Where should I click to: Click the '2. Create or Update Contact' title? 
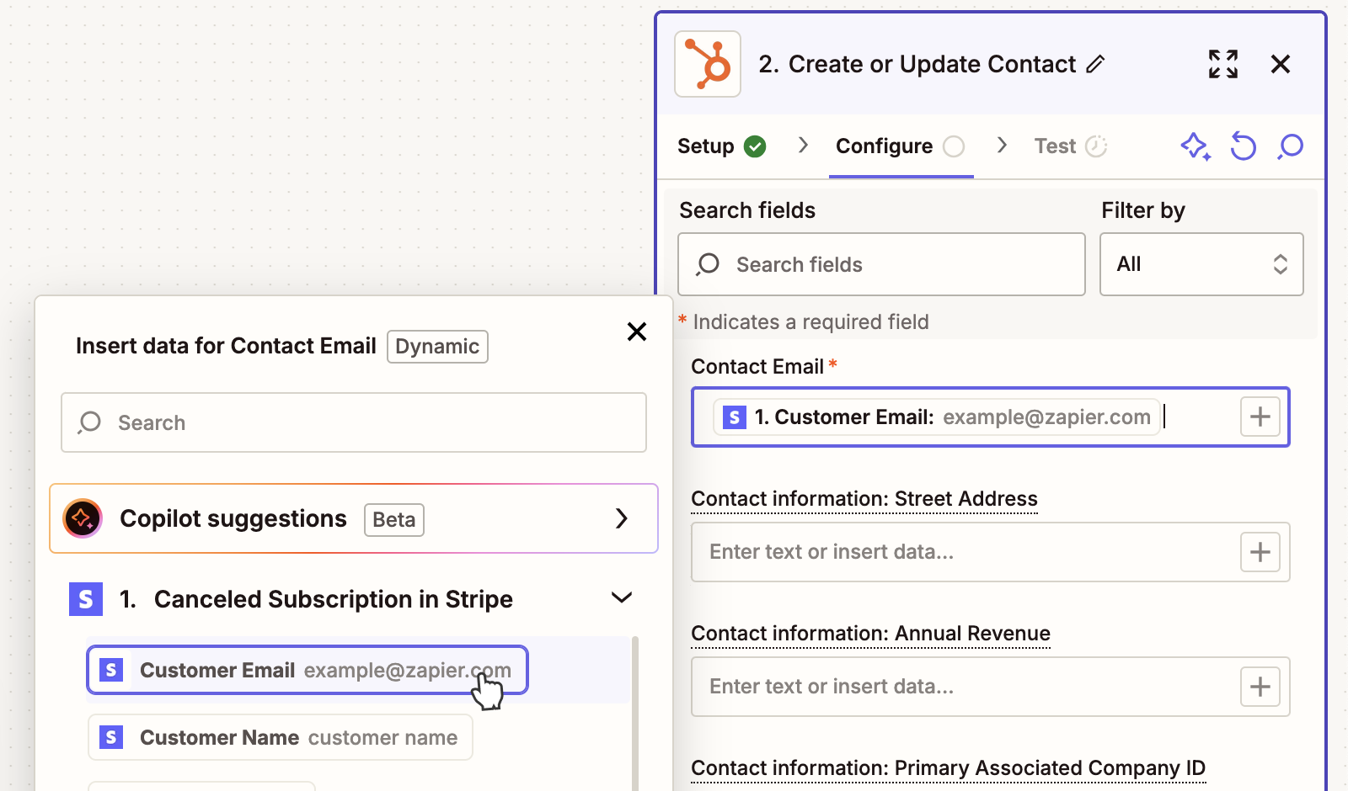(917, 64)
